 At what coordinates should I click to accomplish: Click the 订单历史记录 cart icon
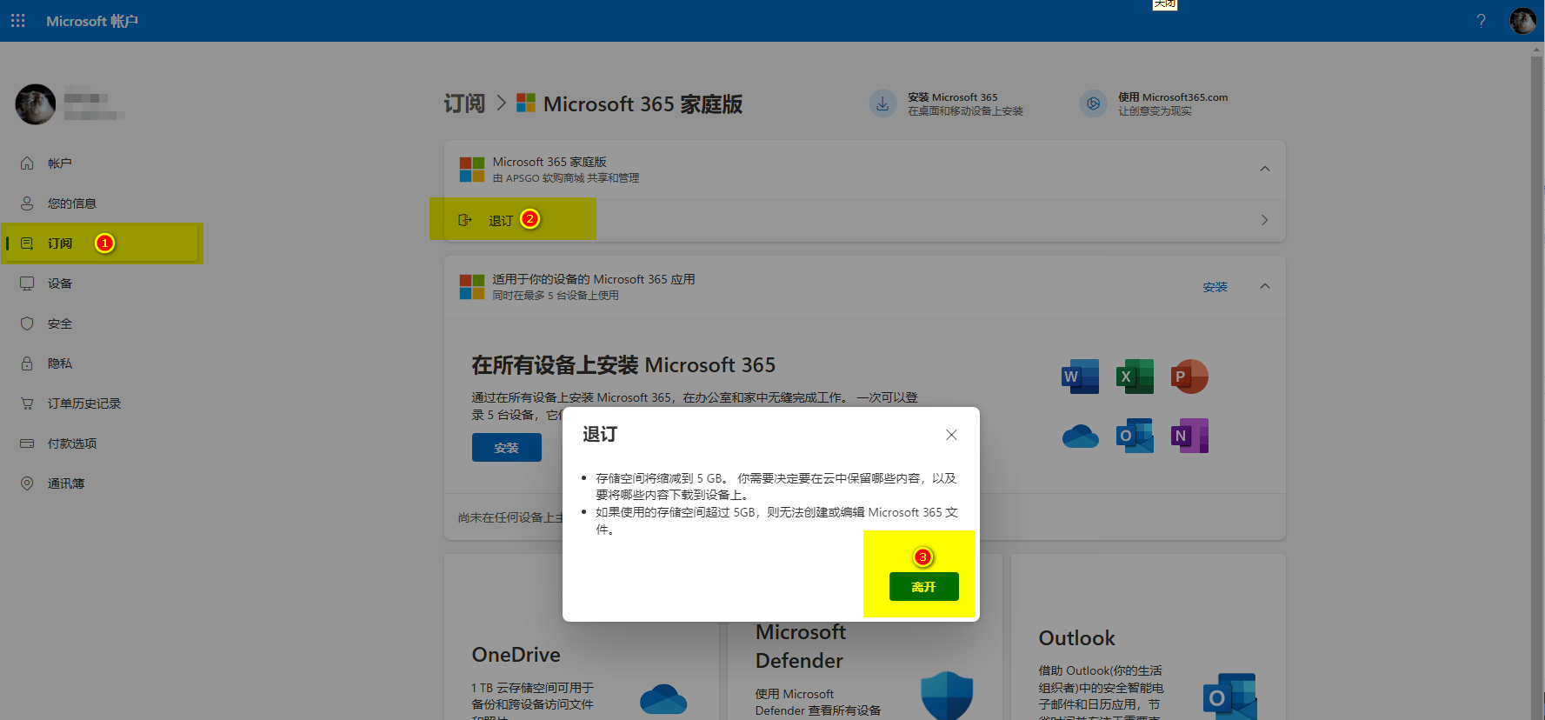tap(27, 403)
